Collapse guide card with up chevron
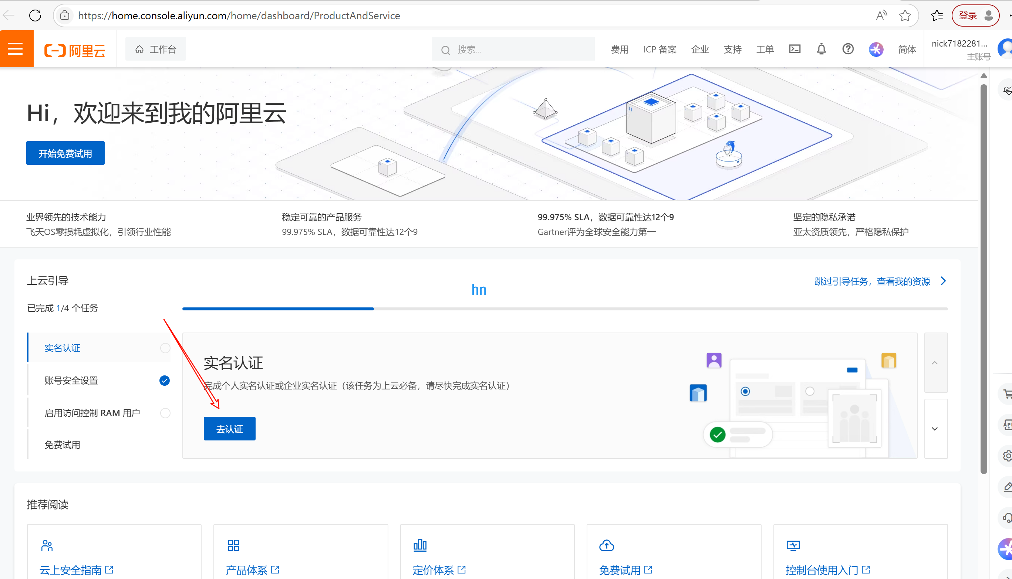Viewport: 1012px width, 579px height. coord(935,363)
